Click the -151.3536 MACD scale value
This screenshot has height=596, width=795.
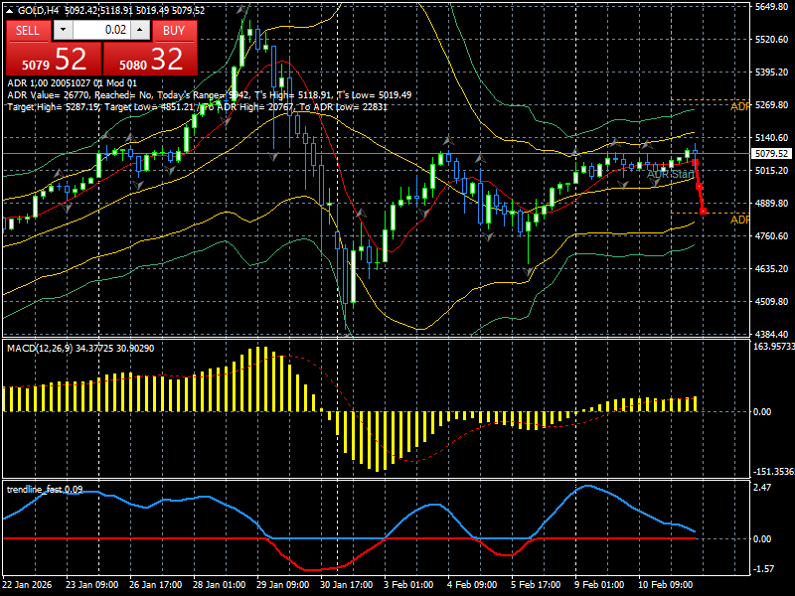[x=774, y=472]
